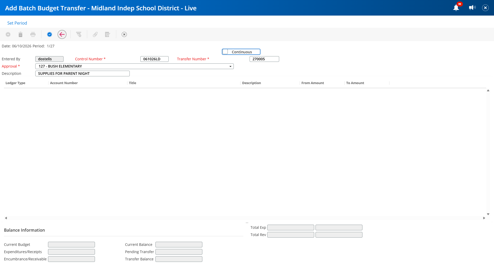The image size is (494, 279).
Task: Open the notifications bell icon
Action: click(x=456, y=8)
